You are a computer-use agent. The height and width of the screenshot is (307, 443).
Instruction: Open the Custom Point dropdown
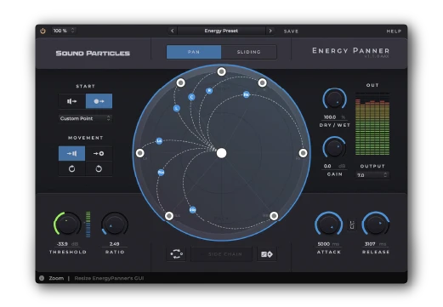pos(85,118)
